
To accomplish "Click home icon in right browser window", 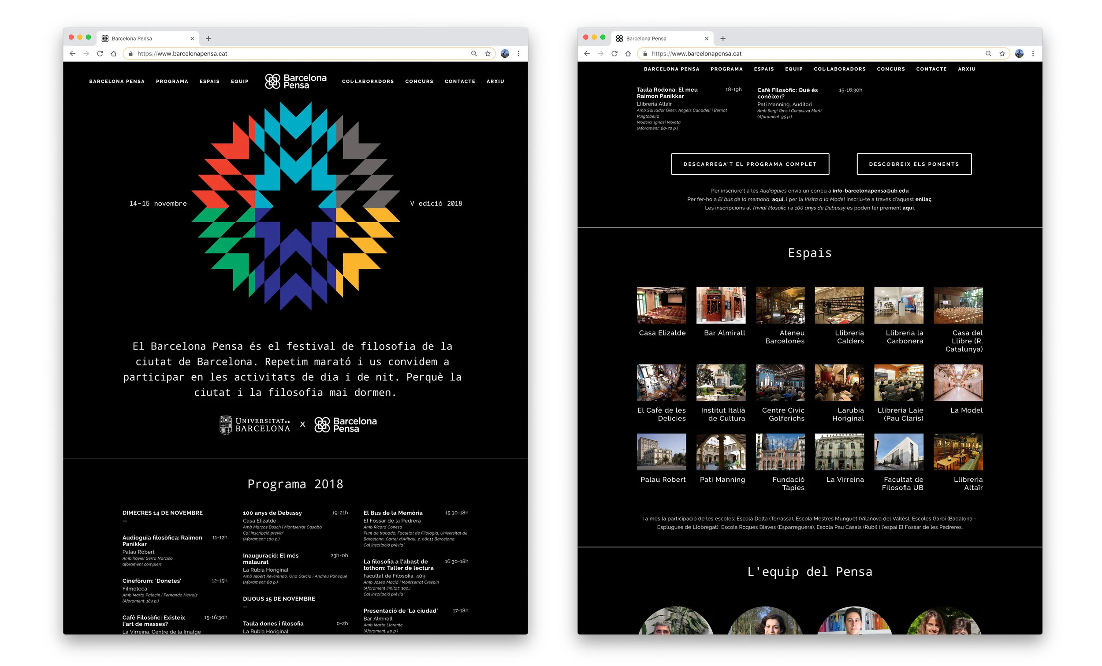I will tap(628, 54).
